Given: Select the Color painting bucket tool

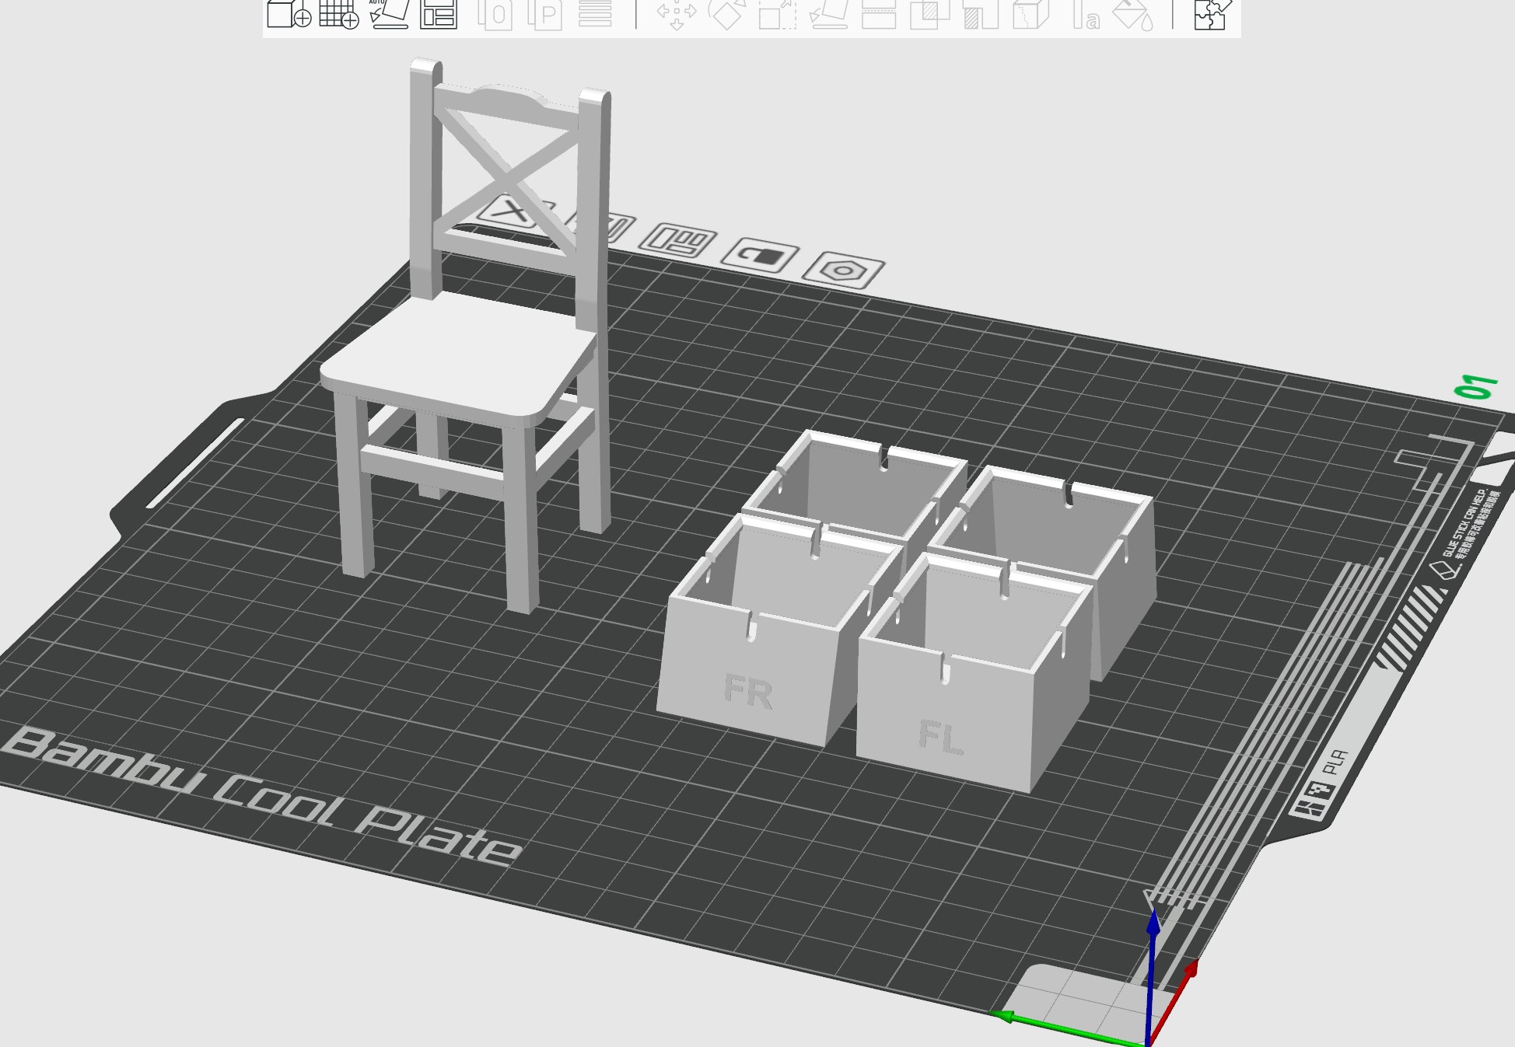Looking at the screenshot, I should click(1133, 14).
